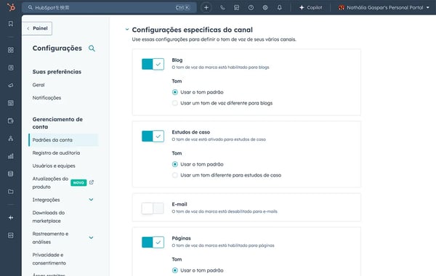The image size is (436, 276).
Task: Open the notifications bell icon
Action: point(280,8)
